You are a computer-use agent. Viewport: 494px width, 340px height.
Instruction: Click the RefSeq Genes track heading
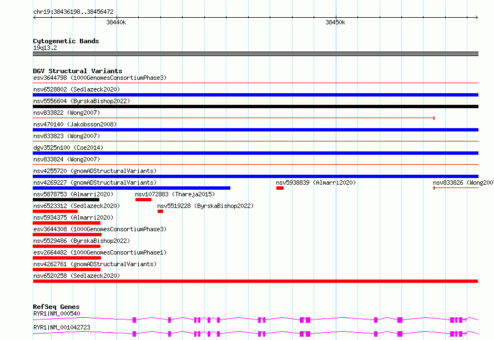pos(56,307)
